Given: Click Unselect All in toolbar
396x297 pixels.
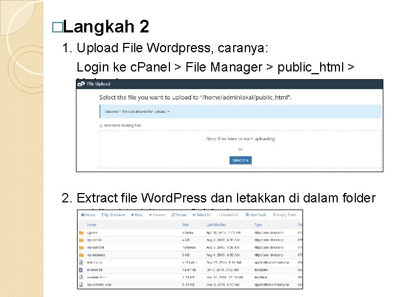Looking at the screenshot, I should pos(228,215).
